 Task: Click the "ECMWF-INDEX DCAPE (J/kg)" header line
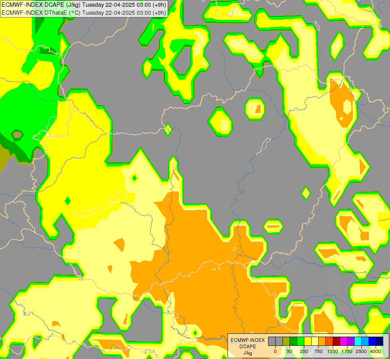point(84,5)
